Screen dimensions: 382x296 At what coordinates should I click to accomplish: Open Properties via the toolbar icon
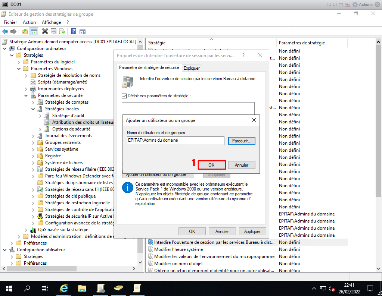54,31
